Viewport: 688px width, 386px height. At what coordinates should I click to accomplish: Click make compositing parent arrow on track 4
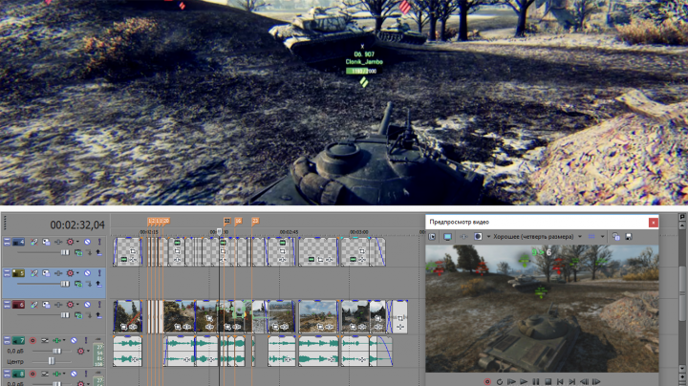(98, 252)
